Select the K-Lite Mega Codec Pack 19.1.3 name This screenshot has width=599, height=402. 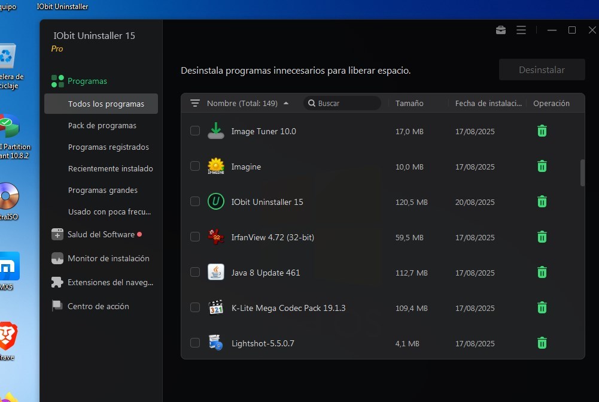[288, 308]
